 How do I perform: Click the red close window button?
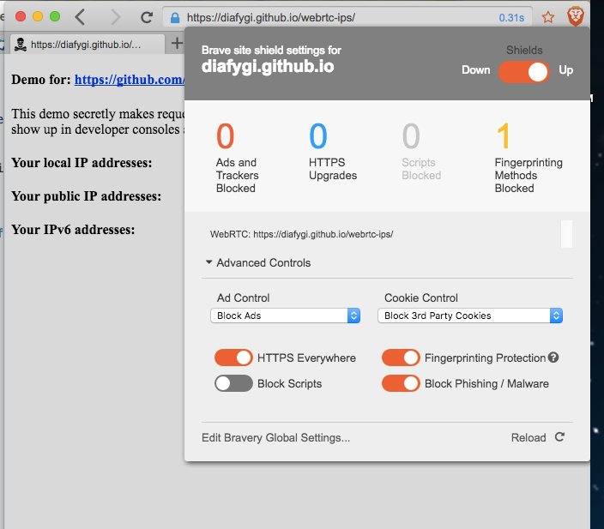[x=21, y=16]
